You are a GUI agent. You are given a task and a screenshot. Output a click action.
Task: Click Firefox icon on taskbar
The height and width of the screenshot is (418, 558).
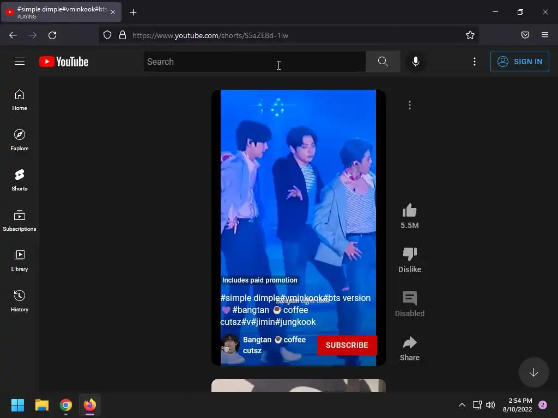click(x=90, y=405)
